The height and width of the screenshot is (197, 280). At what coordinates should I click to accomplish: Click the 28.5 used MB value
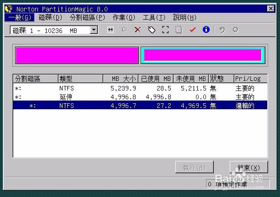tap(164, 88)
